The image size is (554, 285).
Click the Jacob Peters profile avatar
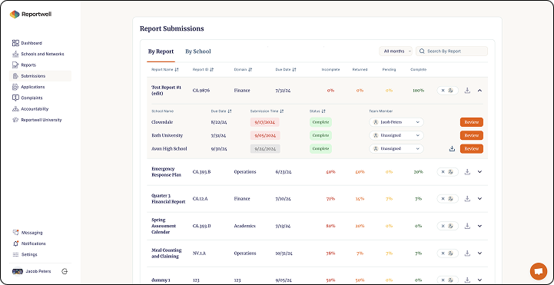click(18, 271)
